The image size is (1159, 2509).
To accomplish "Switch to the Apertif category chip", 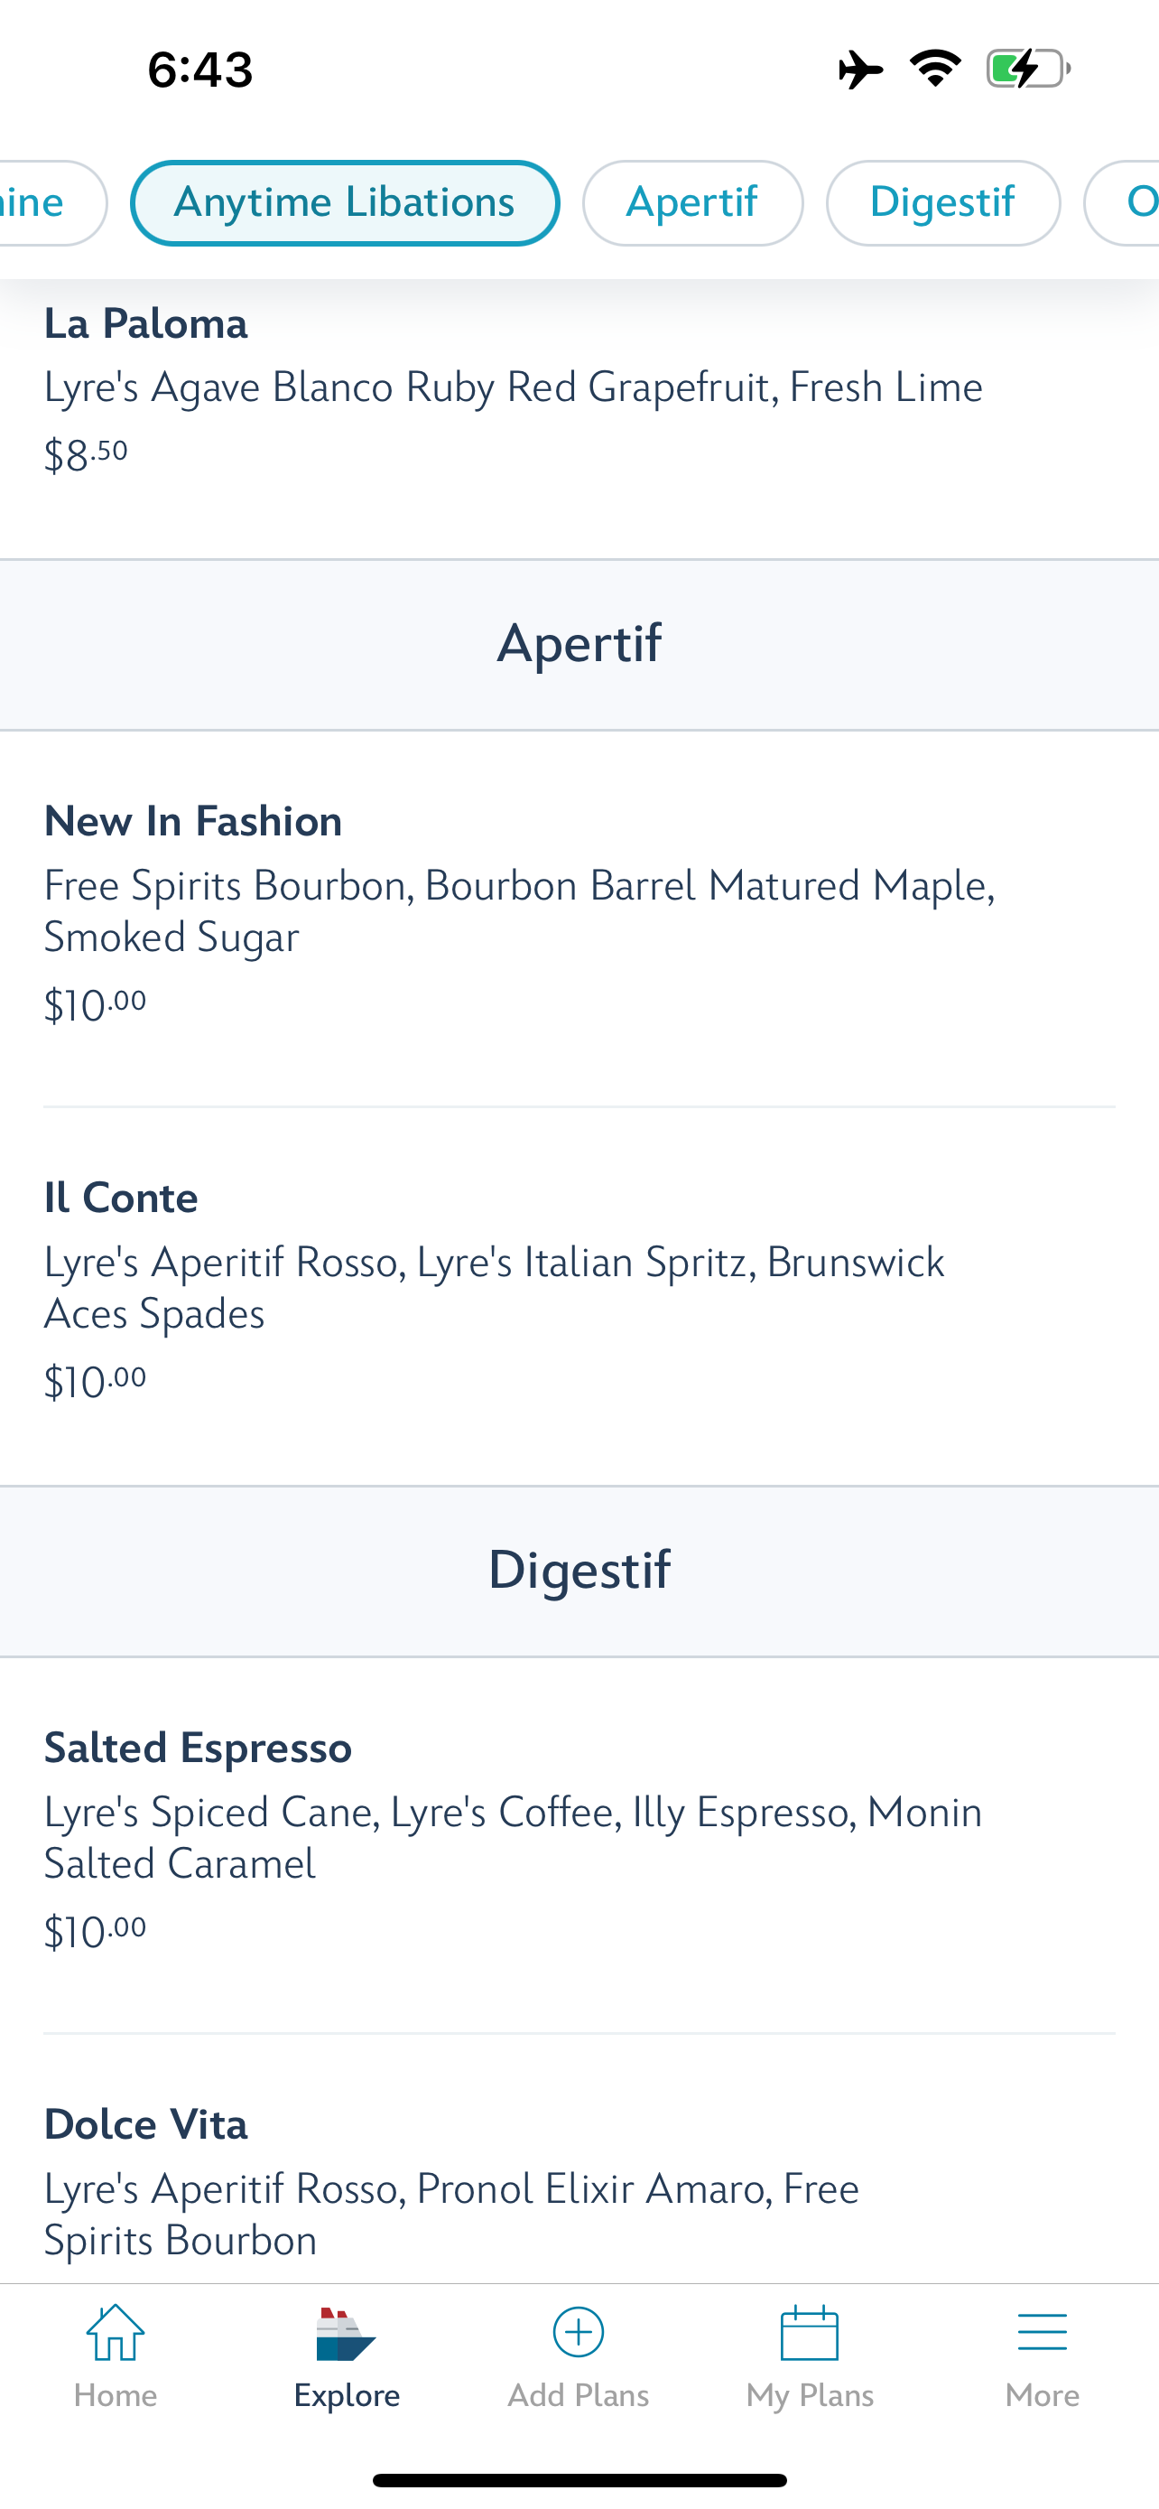I will pyautogui.click(x=692, y=202).
